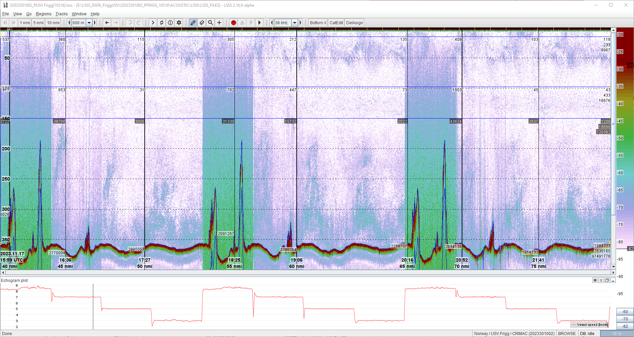Open the info icon

coord(170,23)
